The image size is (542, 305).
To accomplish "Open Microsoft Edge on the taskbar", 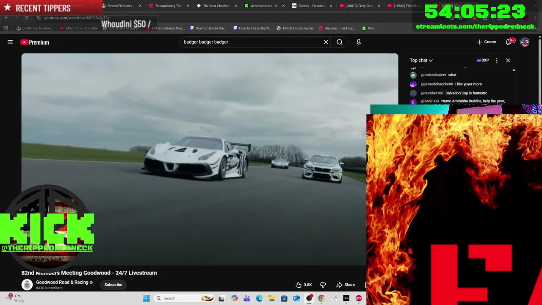I will tap(259, 298).
